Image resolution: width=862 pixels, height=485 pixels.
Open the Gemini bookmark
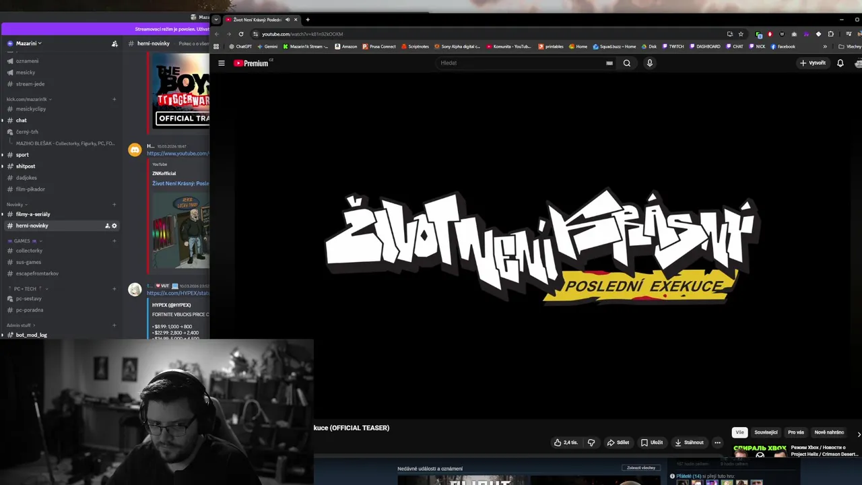point(267,46)
